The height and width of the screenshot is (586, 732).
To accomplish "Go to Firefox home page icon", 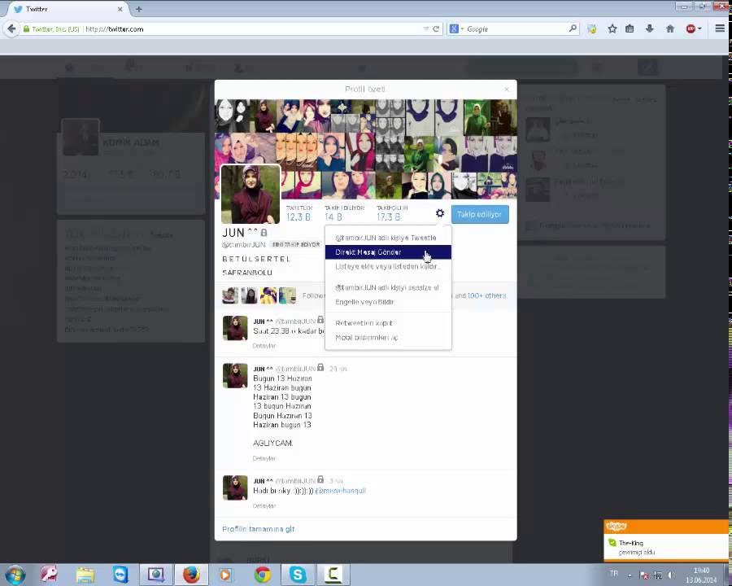I will tap(670, 29).
